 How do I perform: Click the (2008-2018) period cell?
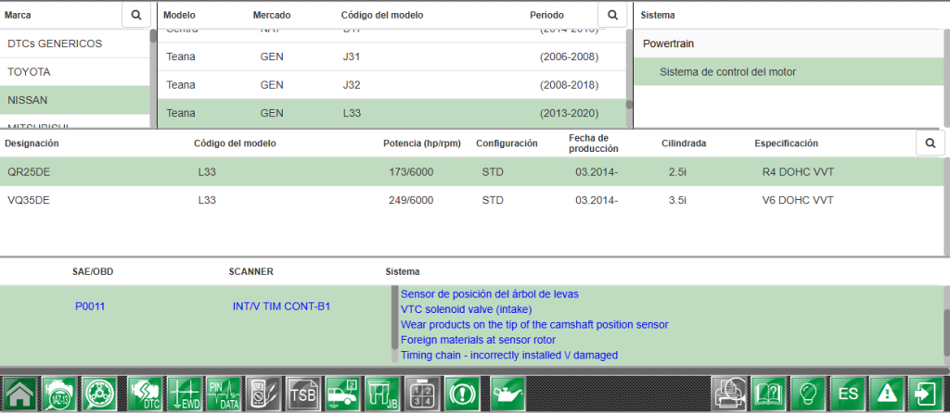[x=569, y=84]
